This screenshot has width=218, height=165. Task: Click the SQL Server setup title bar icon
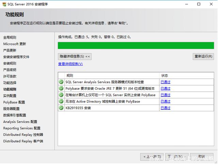4,4
